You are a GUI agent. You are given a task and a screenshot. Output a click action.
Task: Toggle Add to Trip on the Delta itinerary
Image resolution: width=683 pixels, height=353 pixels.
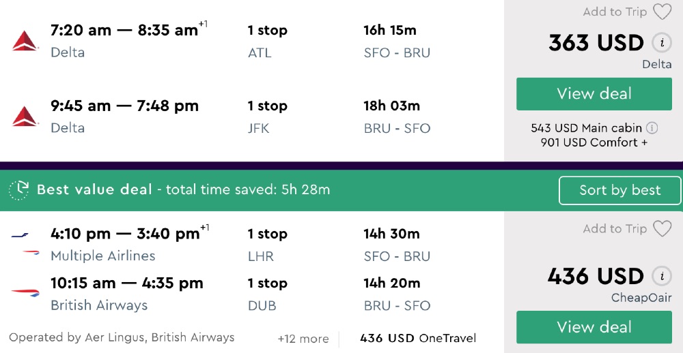pos(615,12)
